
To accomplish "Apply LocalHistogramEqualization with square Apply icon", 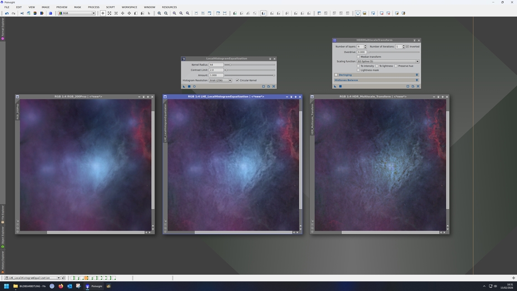I will coord(189,86).
